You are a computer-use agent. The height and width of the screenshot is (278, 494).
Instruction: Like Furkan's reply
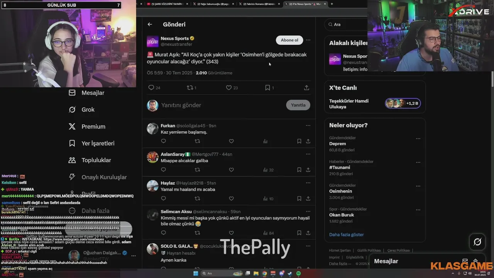[231, 141]
